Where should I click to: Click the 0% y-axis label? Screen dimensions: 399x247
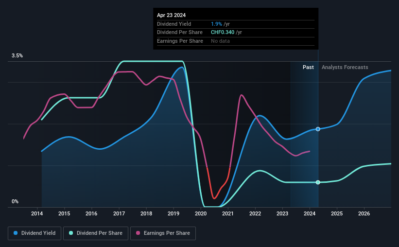[x=15, y=201]
